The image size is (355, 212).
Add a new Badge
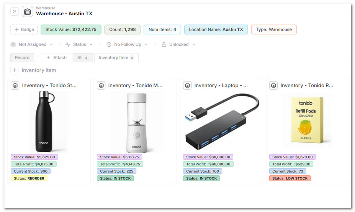coord(24,29)
